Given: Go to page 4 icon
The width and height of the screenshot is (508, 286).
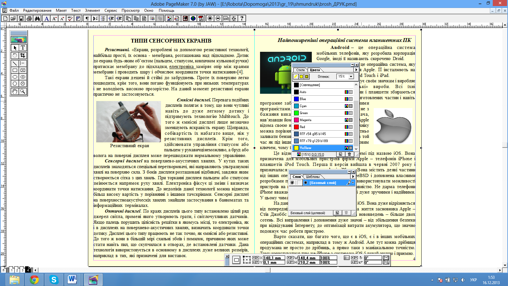Looking at the screenshot, I should coord(28,270).
